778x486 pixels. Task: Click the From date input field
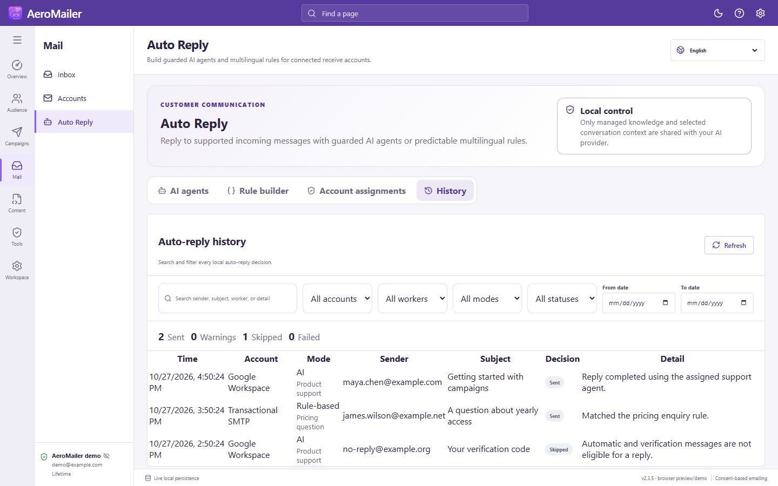click(639, 303)
